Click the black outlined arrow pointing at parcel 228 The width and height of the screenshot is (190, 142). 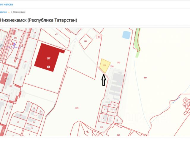pyautogui.click(x=104, y=80)
